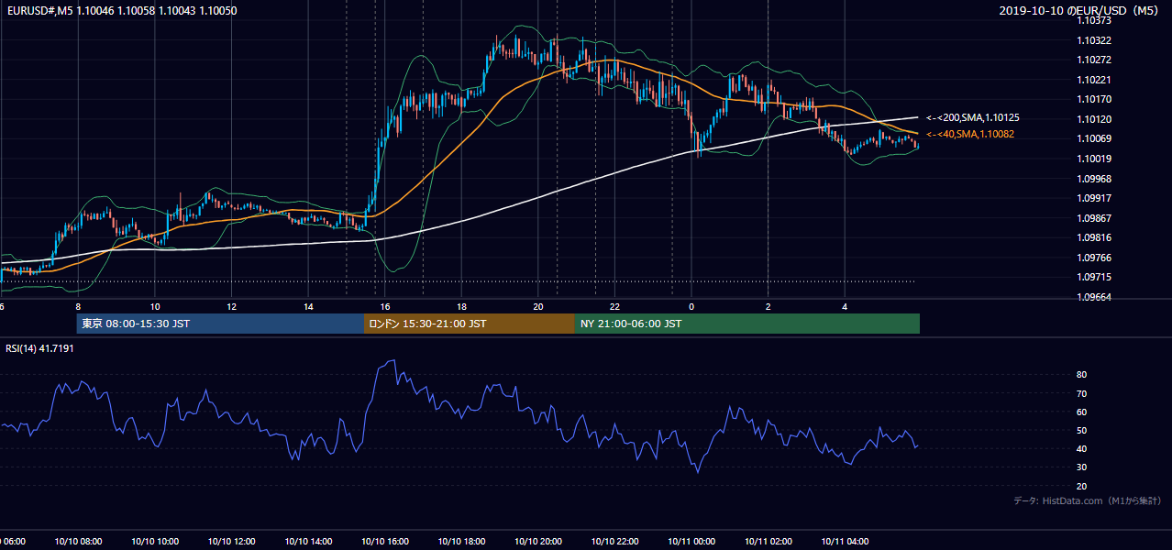Click hour label 18 under the price chart
This screenshot has height=550, width=1172.
[x=461, y=307]
